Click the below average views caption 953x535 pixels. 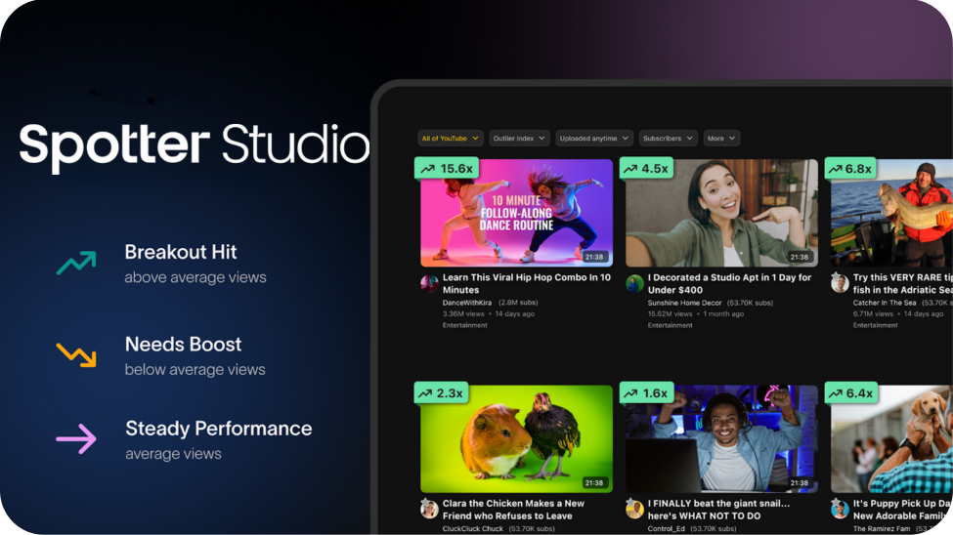click(195, 370)
